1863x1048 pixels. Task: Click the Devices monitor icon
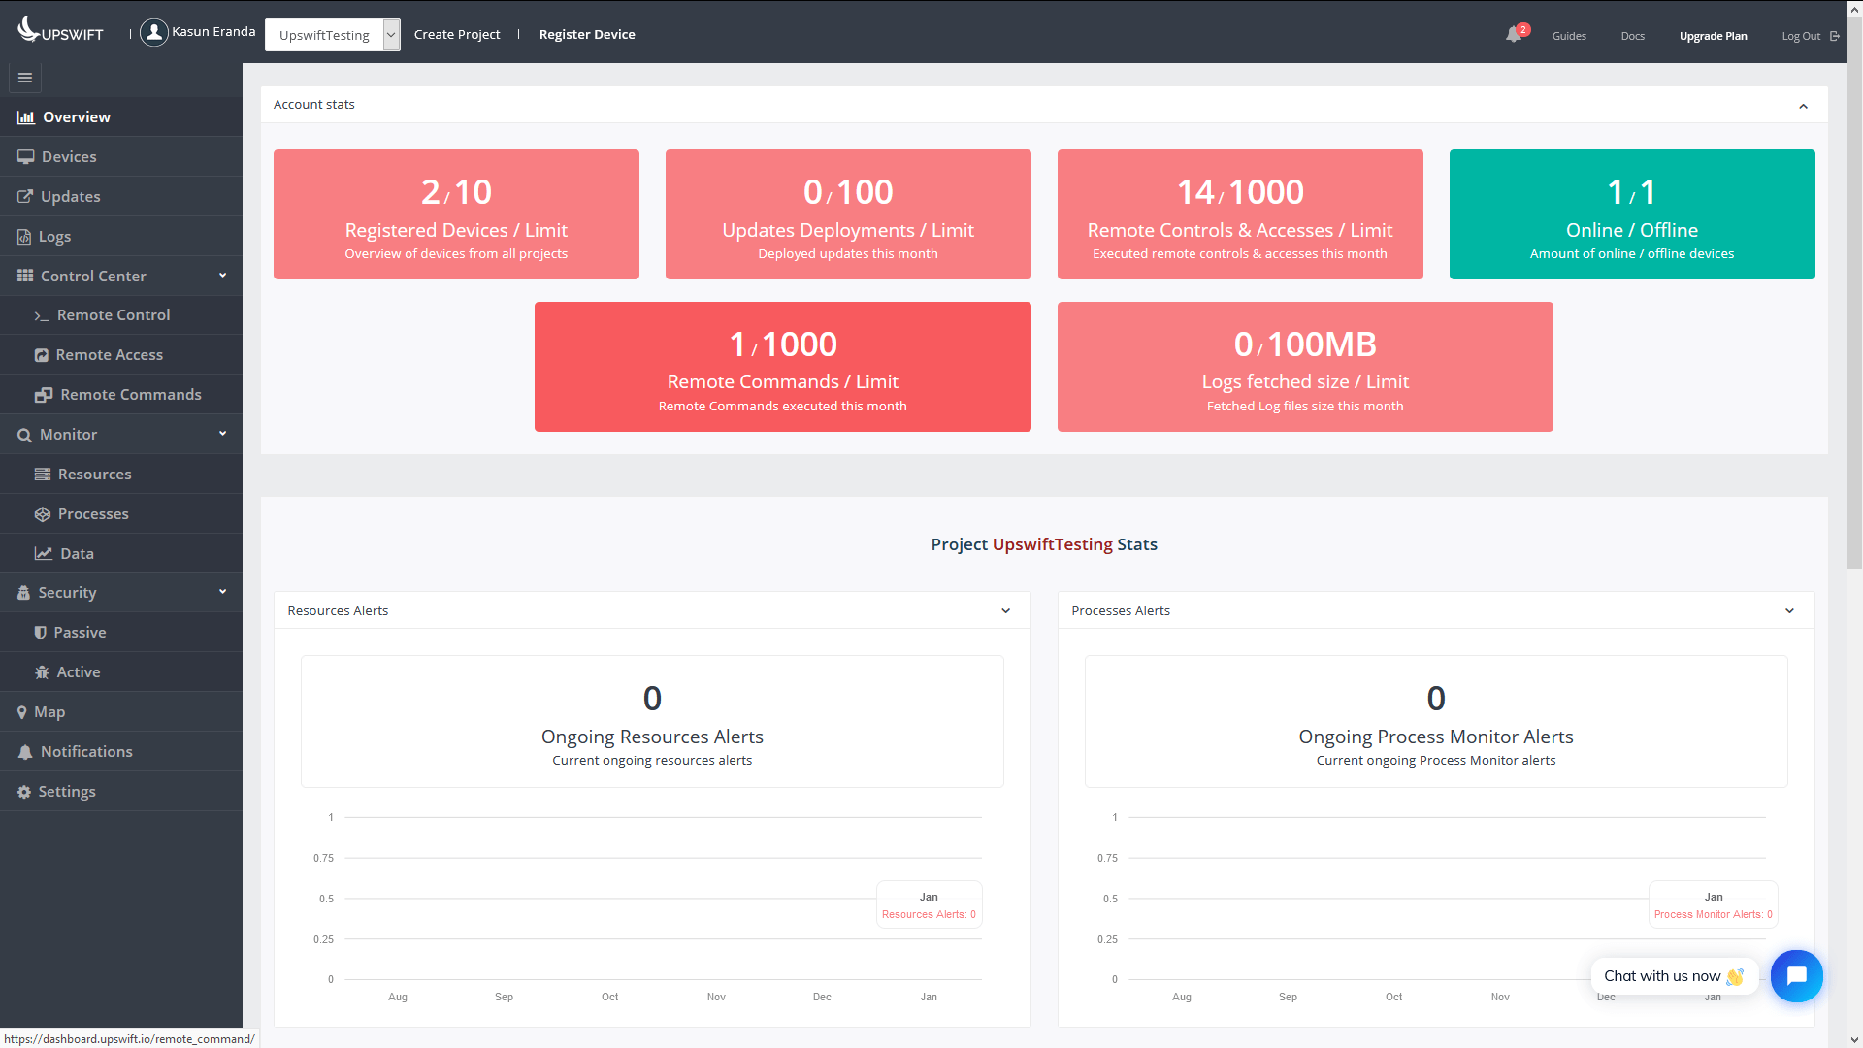click(26, 157)
